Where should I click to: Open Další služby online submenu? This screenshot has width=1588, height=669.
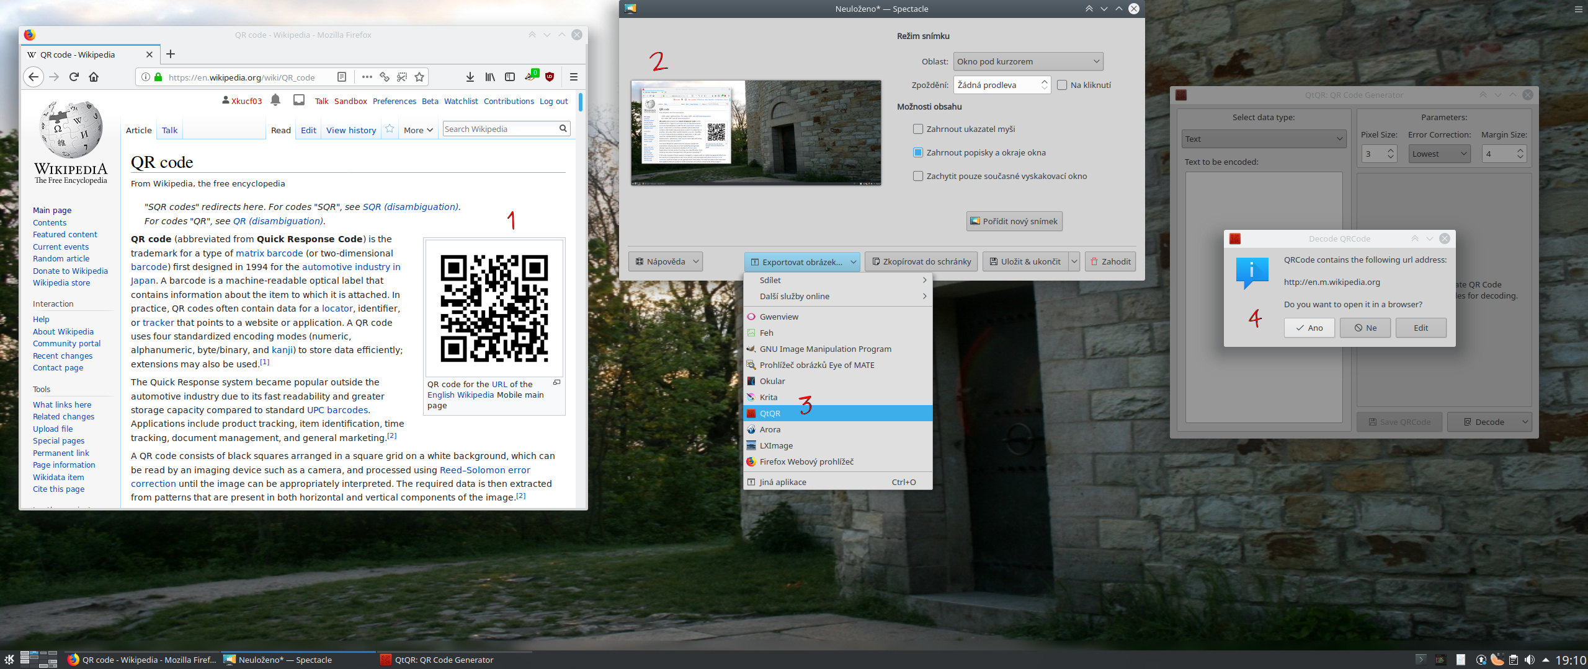point(838,296)
